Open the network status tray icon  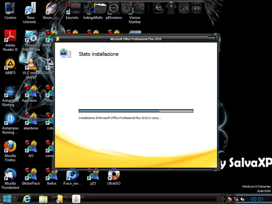pos(236,199)
